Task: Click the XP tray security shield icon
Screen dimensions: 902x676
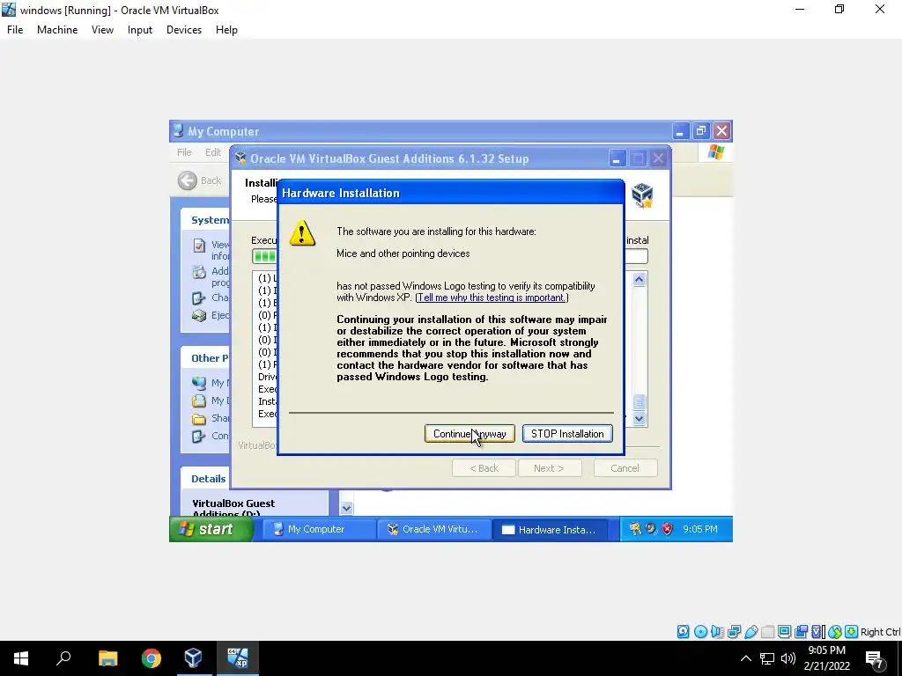Action: tap(668, 529)
